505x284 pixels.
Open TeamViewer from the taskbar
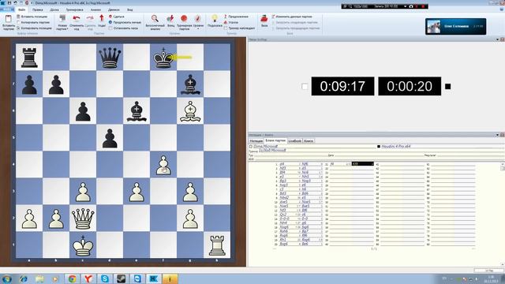[x=137, y=278]
